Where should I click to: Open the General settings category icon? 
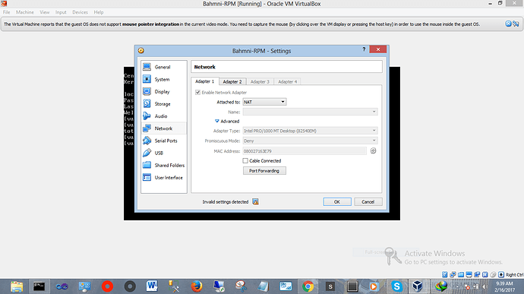click(x=147, y=67)
